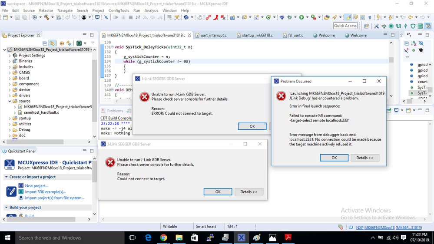Open Project Explorer view menu triangle
434x244 pixels.
(x=93, y=43)
